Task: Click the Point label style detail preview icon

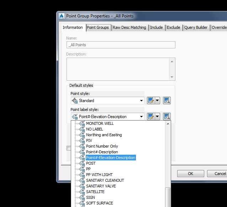Action: [167, 116]
